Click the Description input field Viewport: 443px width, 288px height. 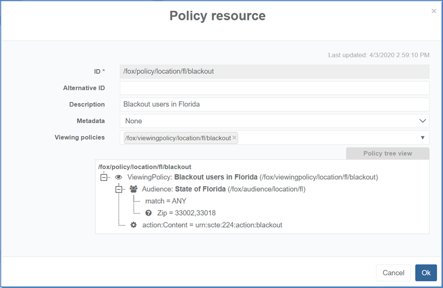pyautogui.click(x=274, y=104)
